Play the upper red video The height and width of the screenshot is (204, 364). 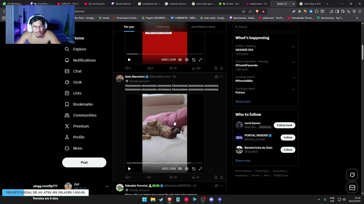(129, 60)
